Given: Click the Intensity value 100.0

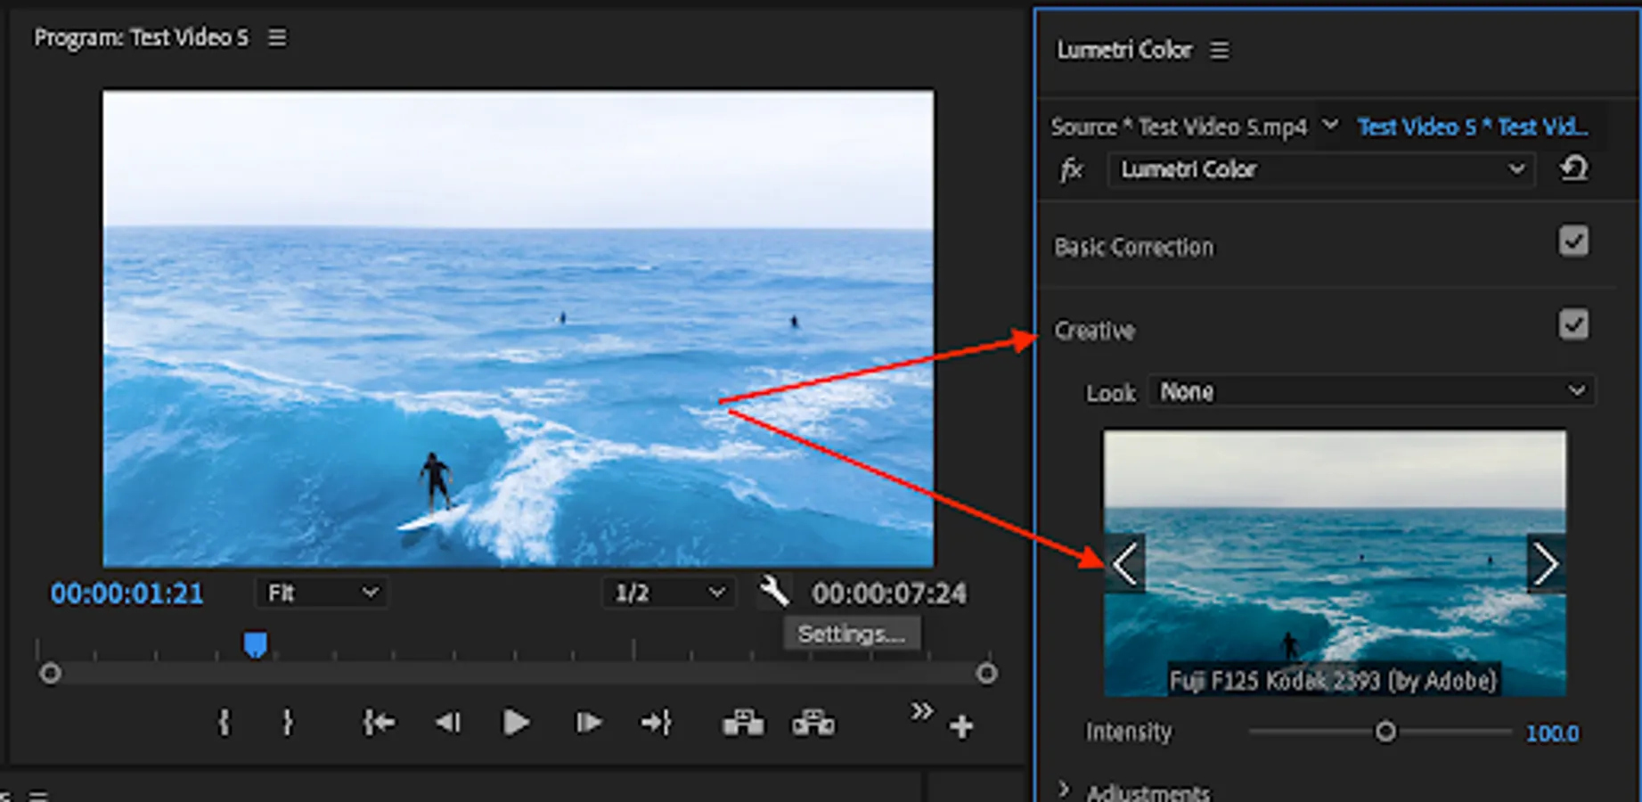Looking at the screenshot, I should point(1552,733).
